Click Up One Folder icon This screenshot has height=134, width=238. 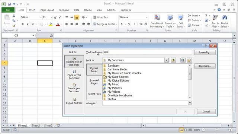pyautogui.click(x=173, y=60)
